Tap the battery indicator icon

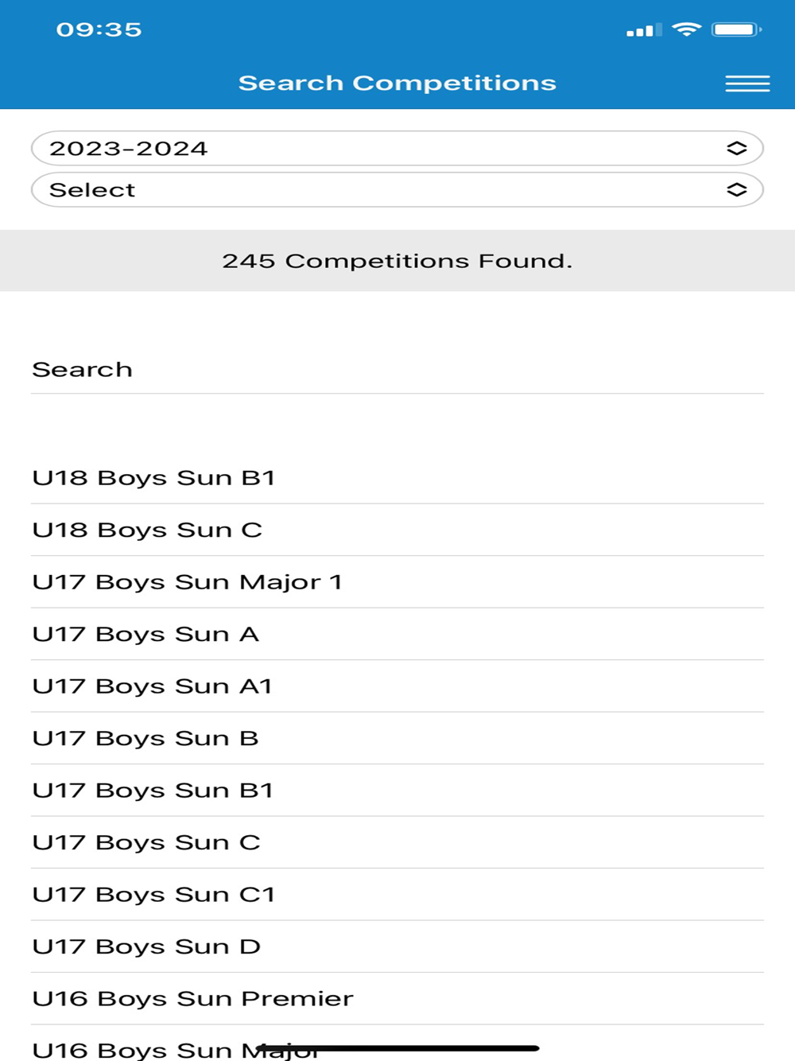click(x=736, y=30)
